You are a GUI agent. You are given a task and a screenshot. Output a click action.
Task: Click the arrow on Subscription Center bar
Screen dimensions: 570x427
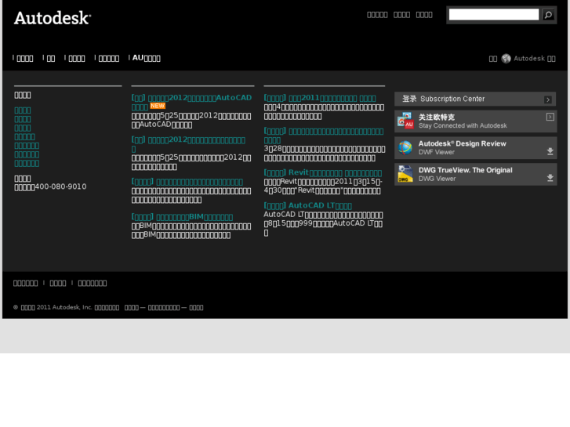click(x=548, y=100)
